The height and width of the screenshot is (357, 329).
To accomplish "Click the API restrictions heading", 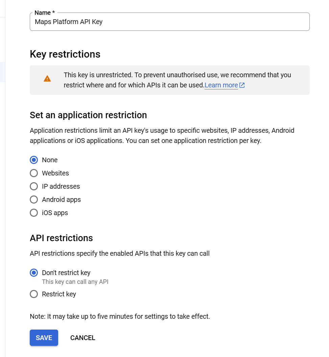I will tap(62, 238).
